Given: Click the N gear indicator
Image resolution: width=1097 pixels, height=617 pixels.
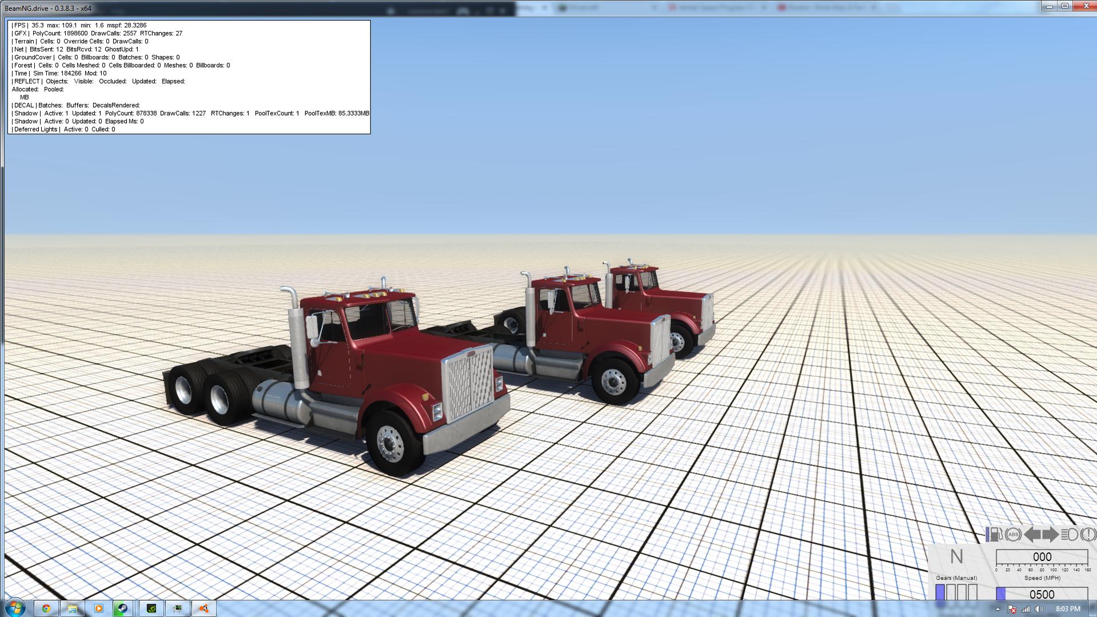Looking at the screenshot, I should (956, 557).
